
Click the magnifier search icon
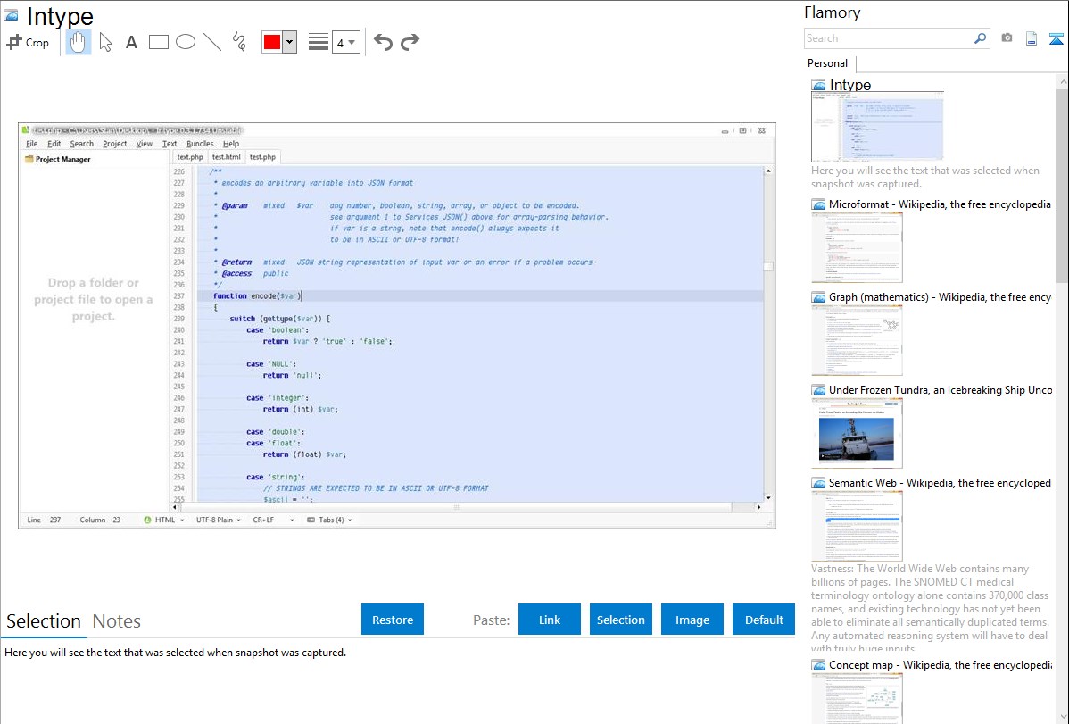click(x=981, y=38)
